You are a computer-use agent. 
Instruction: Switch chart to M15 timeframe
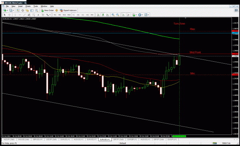[64, 15]
